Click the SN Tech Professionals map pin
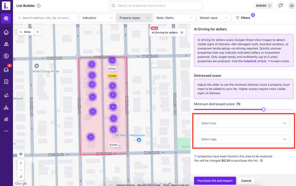 pyautogui.click(x=139, y=140)
